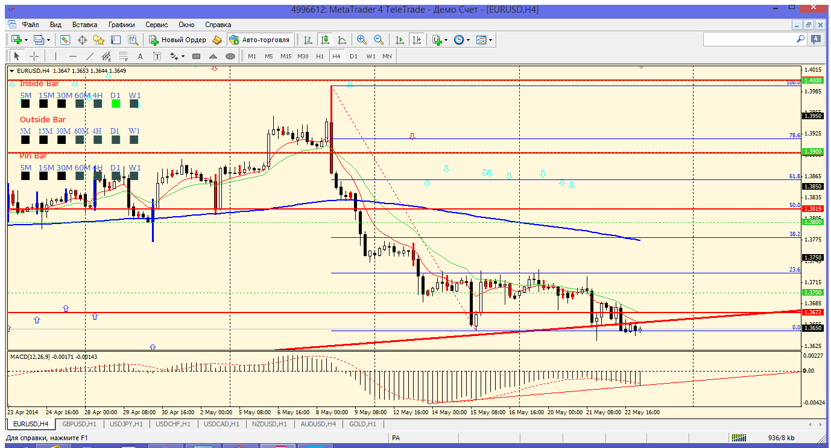This screenshot has width=831, height=448.
Task: Open the Market Watch panel
Action: pyautogui.click(x=65, y=40)
